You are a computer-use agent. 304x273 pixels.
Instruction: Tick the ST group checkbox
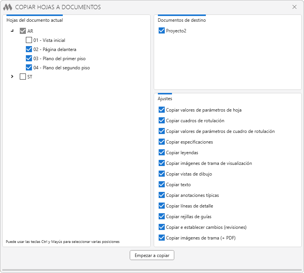[23, 77]
